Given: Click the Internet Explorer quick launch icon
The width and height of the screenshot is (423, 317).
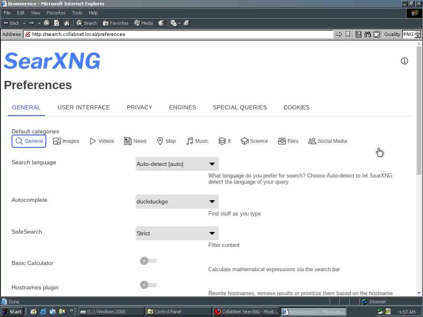Looking at the screenshot, I should (43, 312).
